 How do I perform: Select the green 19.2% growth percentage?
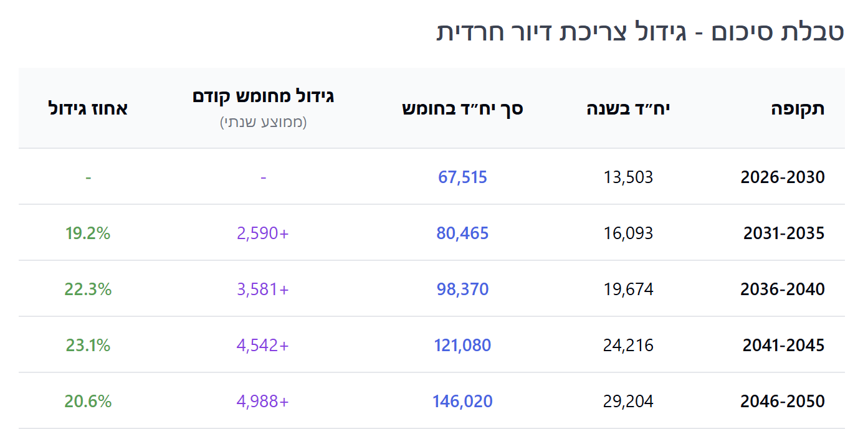(x=88, y=233)
